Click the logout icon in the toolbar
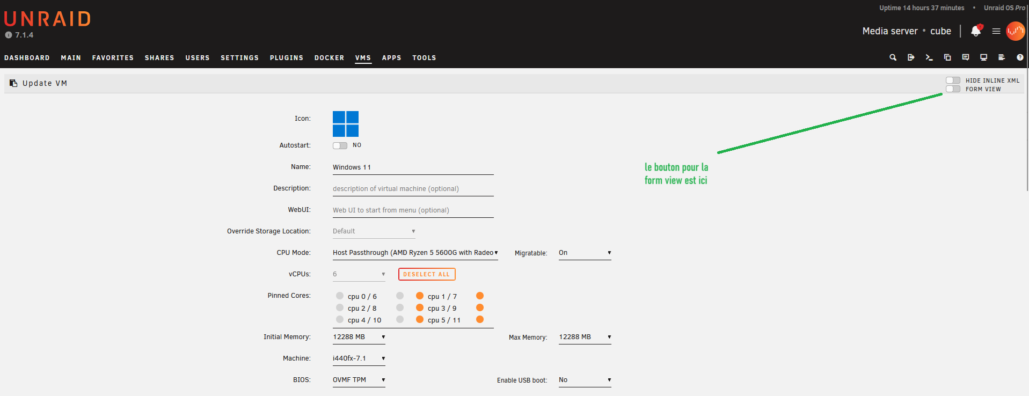 911,57
